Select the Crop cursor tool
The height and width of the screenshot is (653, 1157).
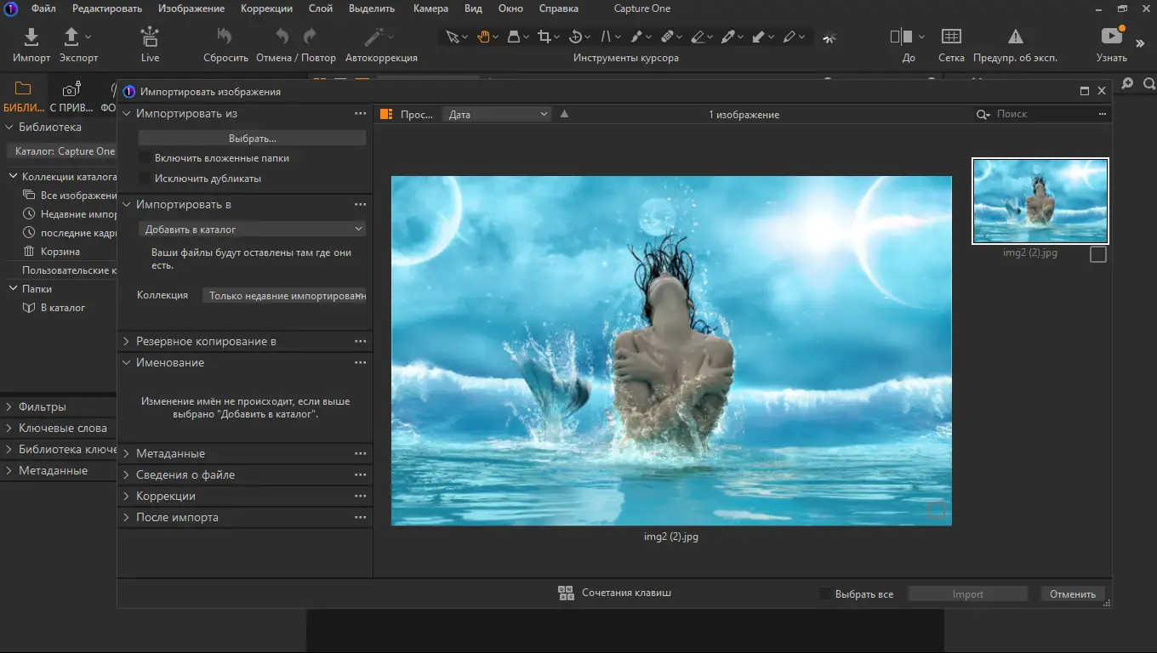click(x=544, y=37)
